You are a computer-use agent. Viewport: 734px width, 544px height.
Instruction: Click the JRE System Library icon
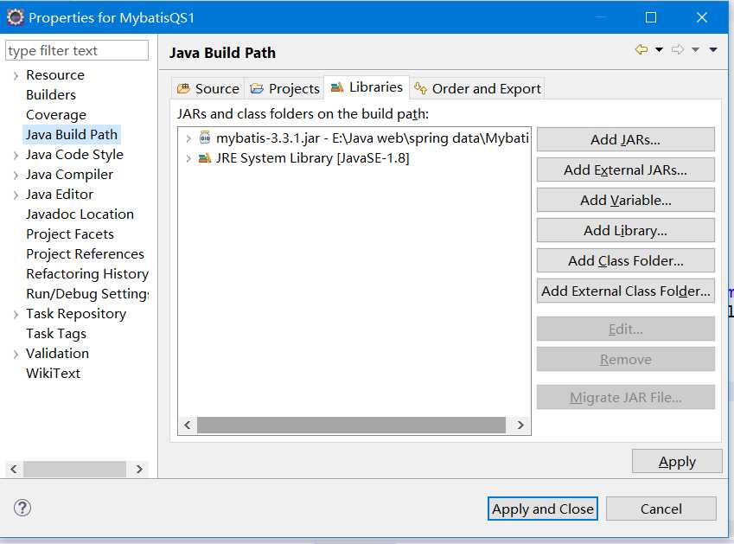205,157
